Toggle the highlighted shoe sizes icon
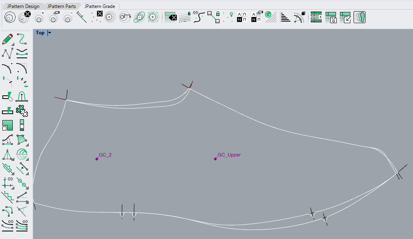This screenshot has width=413, height=239. (359, 17)
